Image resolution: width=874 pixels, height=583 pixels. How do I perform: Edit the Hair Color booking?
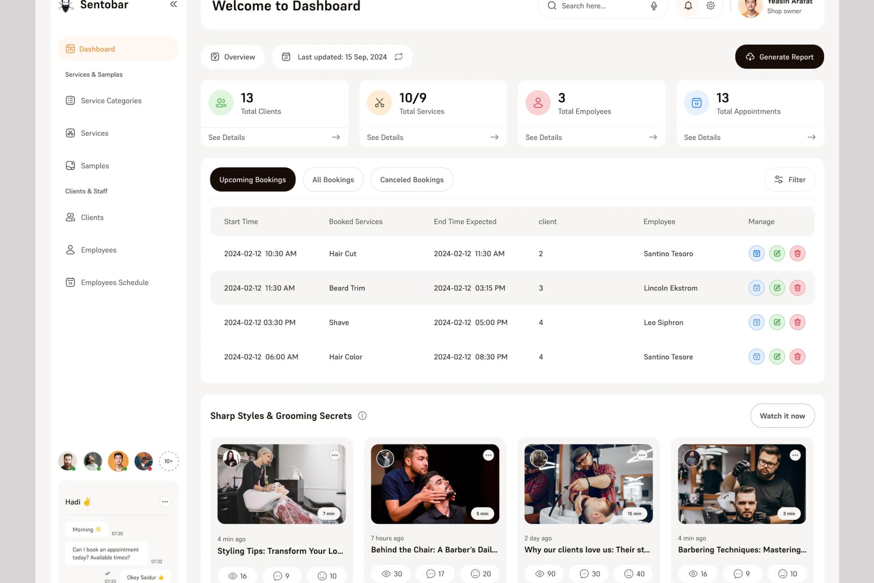pyautogui.click(x=777, y=356)
